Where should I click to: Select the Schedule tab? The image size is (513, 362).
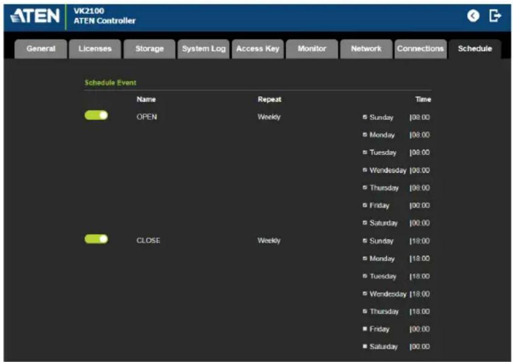click(475, 49)
